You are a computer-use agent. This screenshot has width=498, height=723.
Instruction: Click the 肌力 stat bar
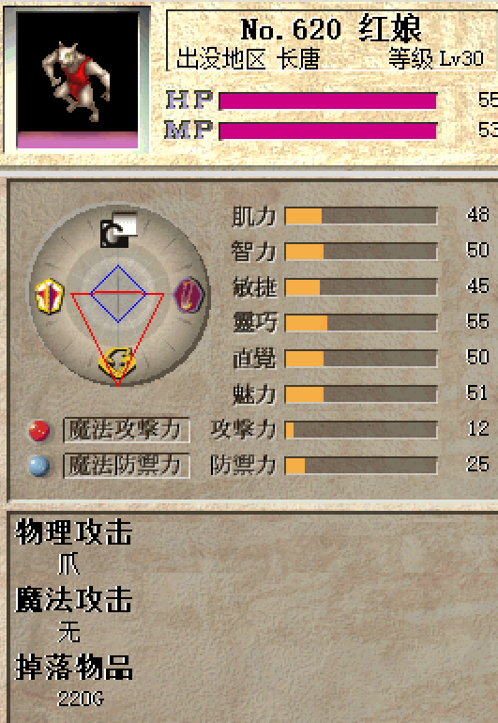point(361,216)
